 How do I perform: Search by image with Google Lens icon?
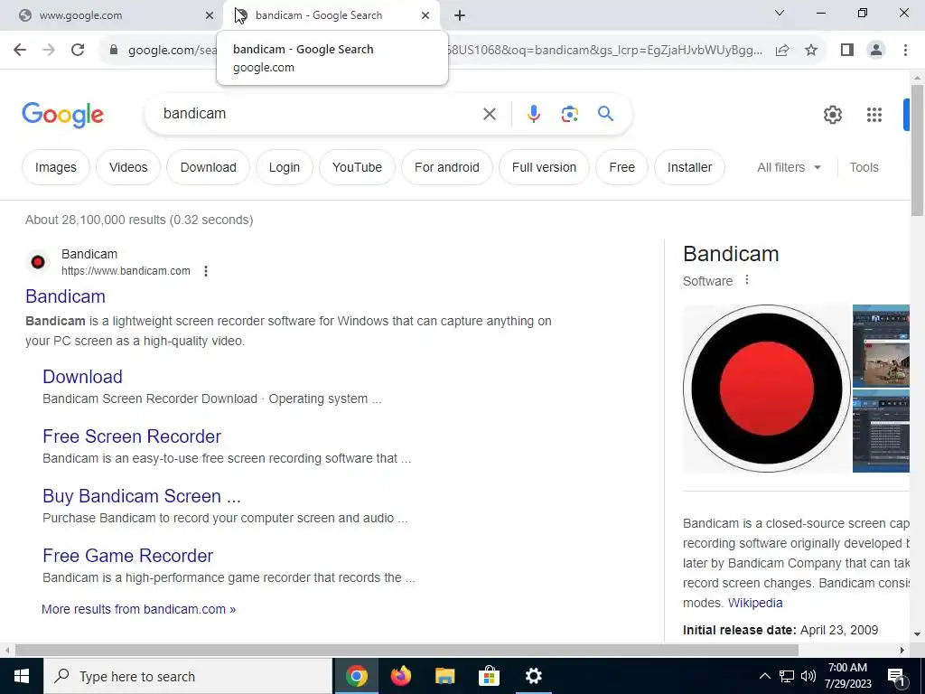(x=569, y=114)
